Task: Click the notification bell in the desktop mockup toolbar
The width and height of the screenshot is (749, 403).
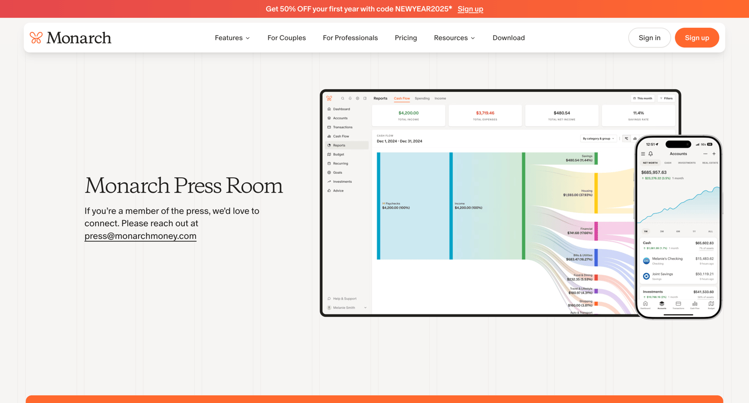Action: pyautogui.click(x=350, y=99)
